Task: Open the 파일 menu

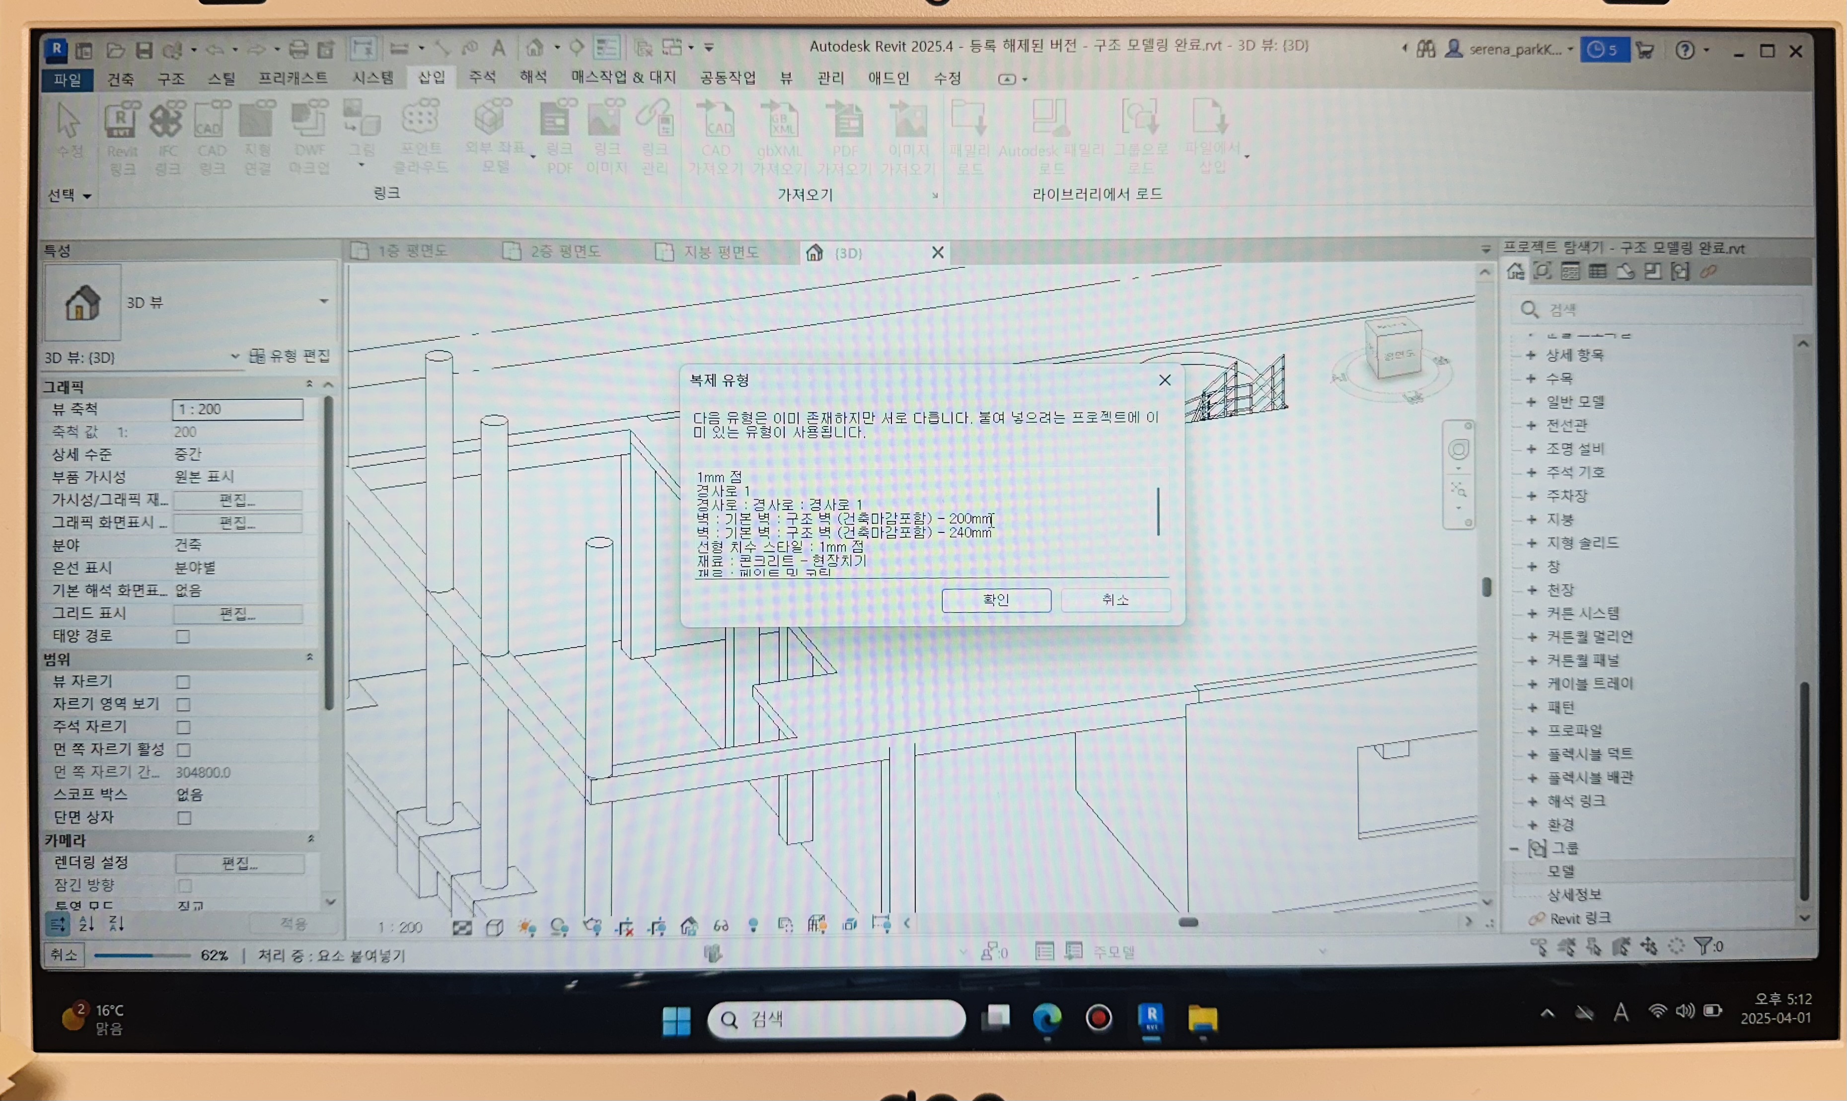Action: (x=68, y=79)
